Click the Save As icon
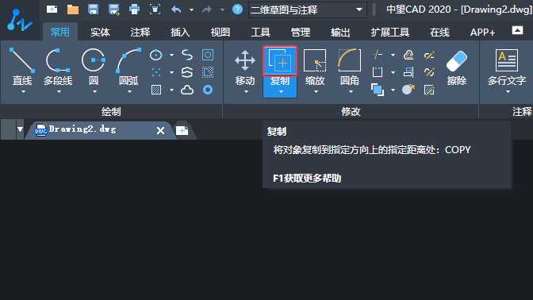 (x=114, y=10)
